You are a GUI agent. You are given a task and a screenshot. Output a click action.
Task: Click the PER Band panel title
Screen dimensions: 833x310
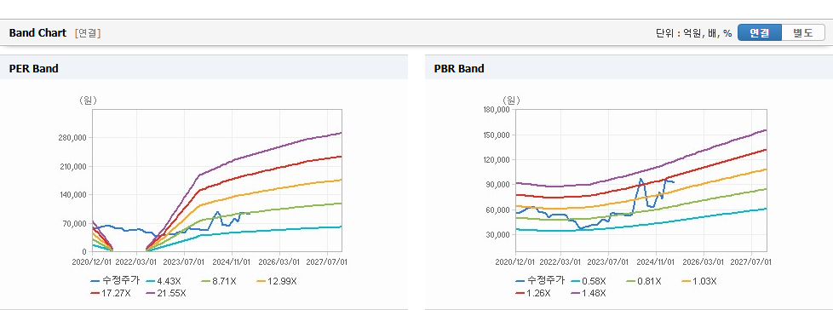tap(33, 68)
